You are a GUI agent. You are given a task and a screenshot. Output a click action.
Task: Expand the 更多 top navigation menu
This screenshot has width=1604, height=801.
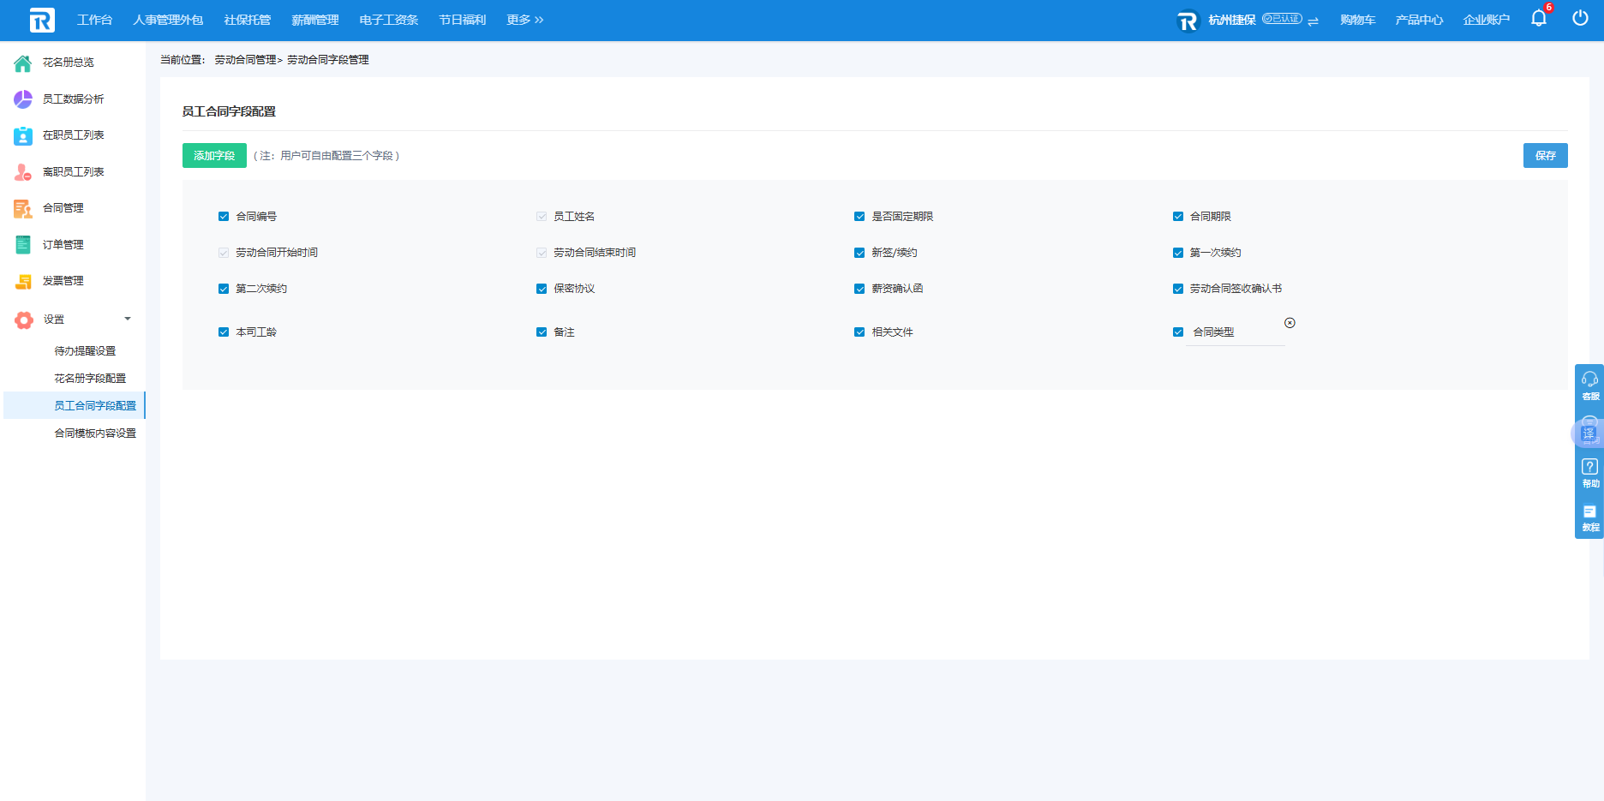(x=524, y=20)
